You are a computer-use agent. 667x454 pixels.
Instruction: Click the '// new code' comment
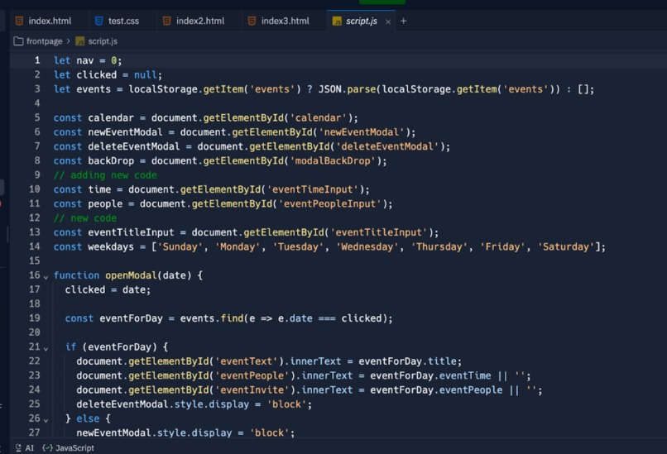85,218
